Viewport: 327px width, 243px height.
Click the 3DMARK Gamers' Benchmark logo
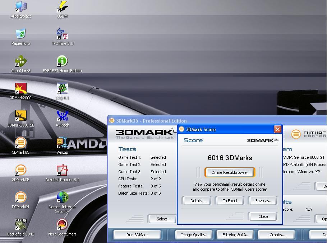146,134
